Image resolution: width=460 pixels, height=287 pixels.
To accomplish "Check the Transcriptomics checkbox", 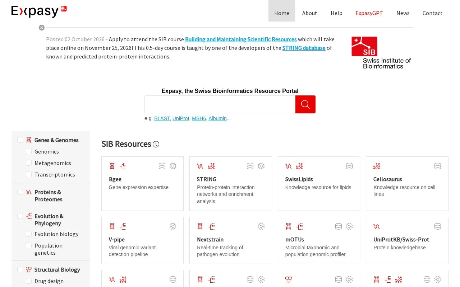I will click(x=29, y=174).
